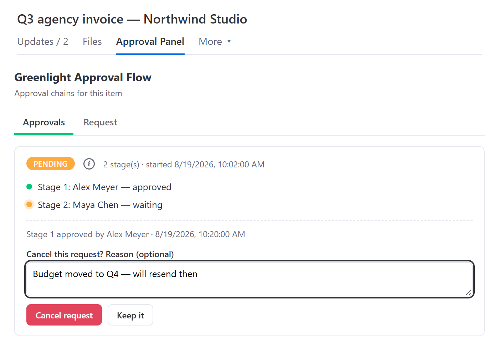Click the 'Greenlight Approval Flow' heading

(83, 77)
